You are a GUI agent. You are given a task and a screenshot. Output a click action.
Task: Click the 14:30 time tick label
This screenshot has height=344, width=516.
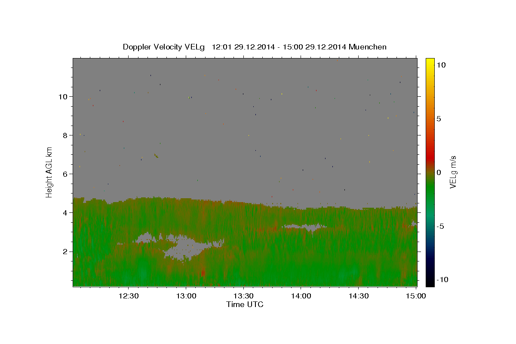coord(359,296)
